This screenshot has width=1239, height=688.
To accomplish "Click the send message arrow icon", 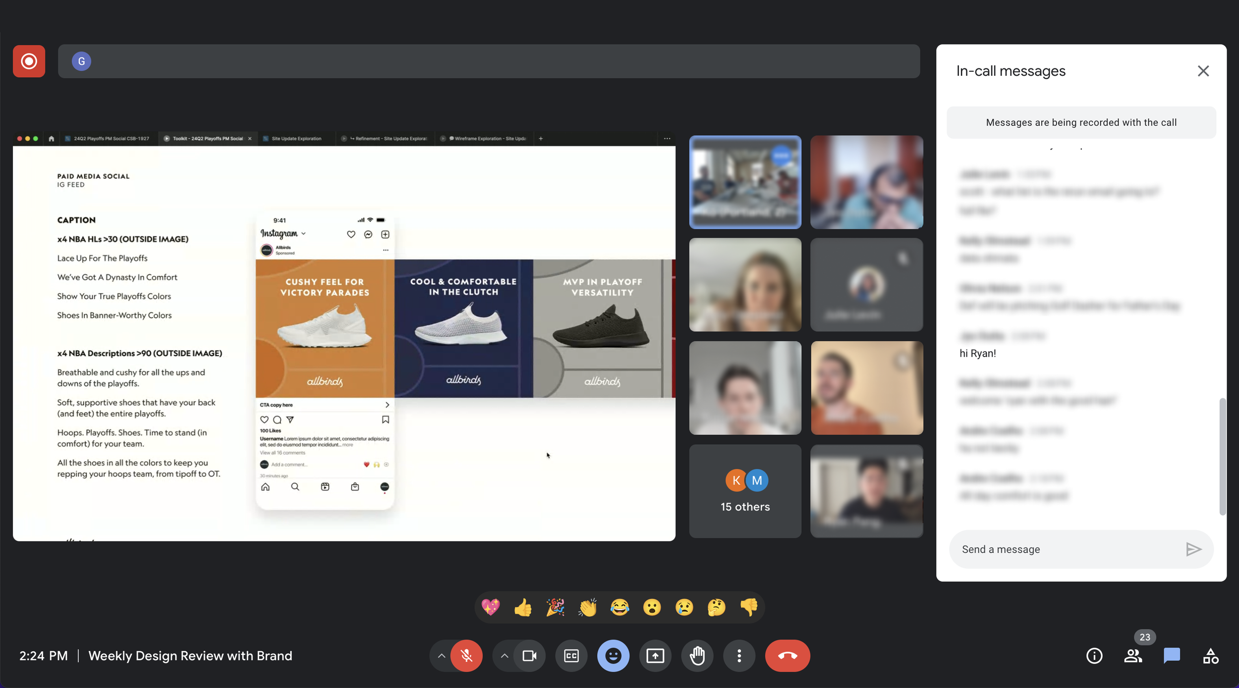I will pyautogui.click(x=1193, y=549).
